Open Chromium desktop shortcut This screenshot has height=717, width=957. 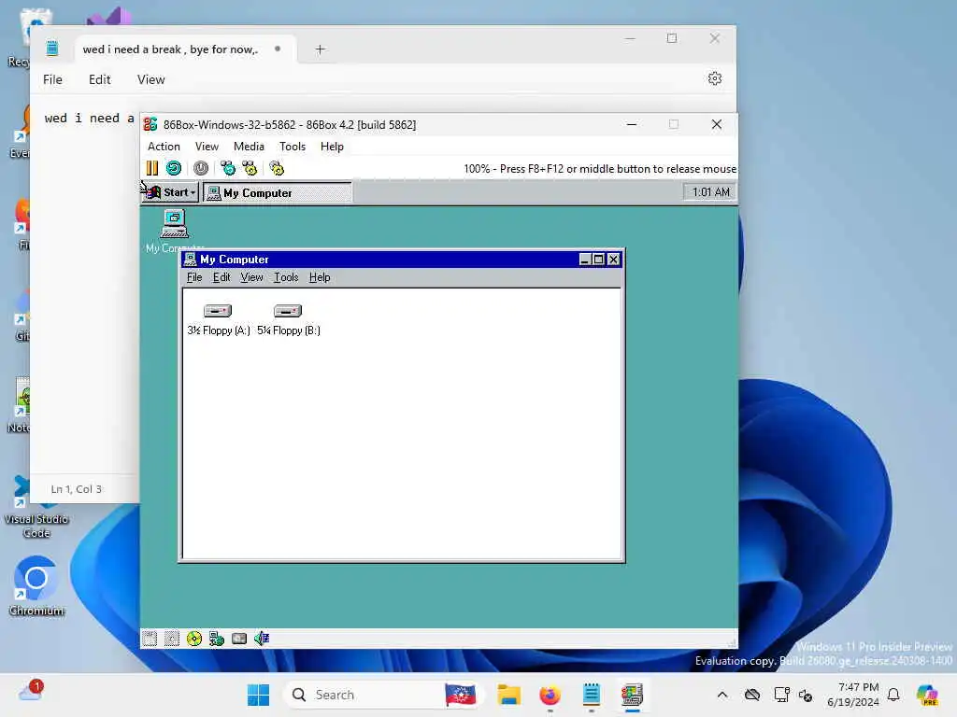(36, 586)
